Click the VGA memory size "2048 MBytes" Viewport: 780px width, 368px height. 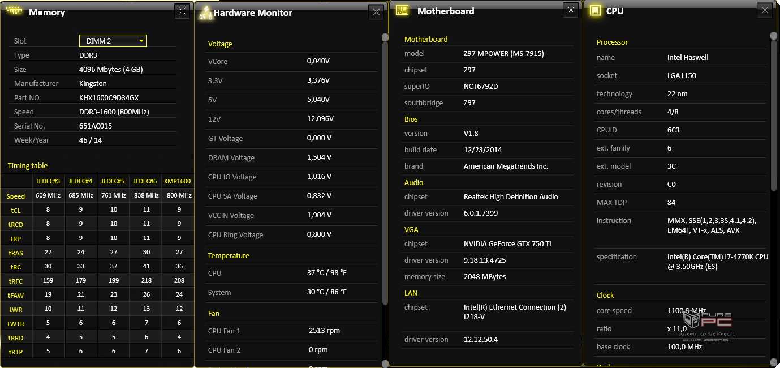tap(485, 276)
